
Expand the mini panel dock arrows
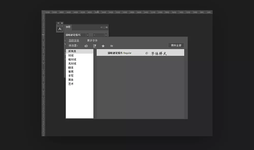pos(58,23)
